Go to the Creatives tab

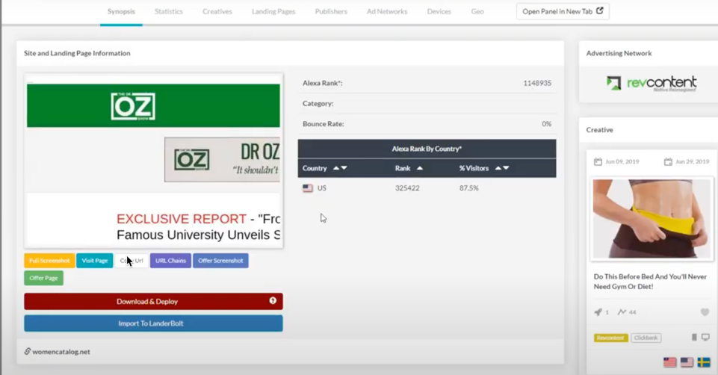click(x=217, y=11)
